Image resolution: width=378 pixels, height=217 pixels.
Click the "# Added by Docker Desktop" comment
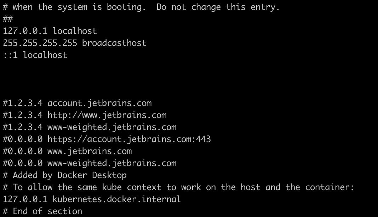tap(65, 175)
